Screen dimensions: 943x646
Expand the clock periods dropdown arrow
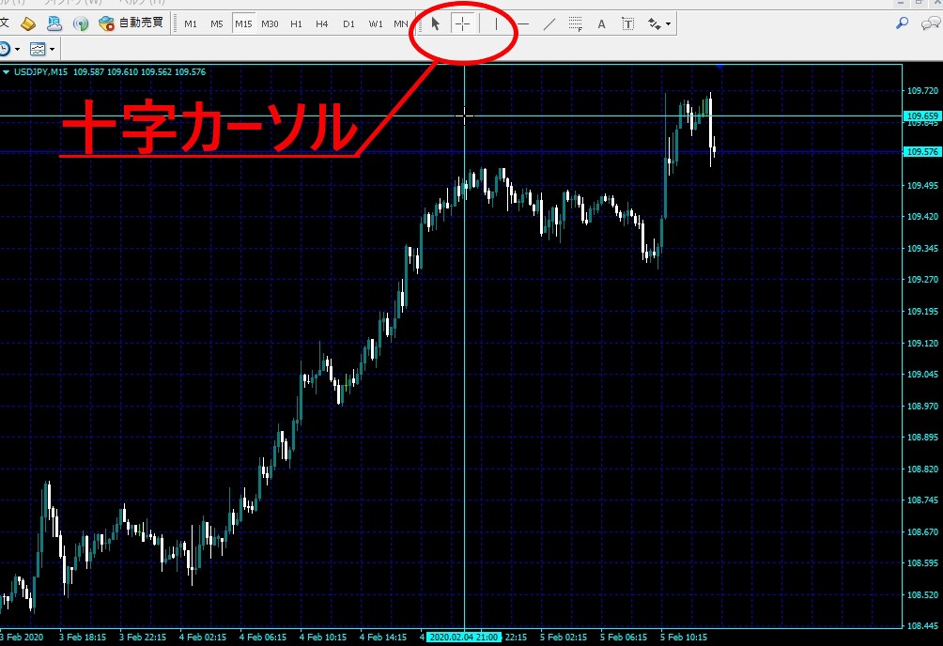17,50
